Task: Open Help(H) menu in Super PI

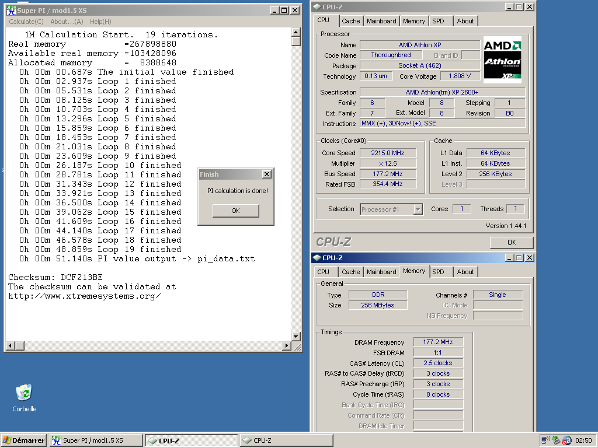Action: point(100,22)
